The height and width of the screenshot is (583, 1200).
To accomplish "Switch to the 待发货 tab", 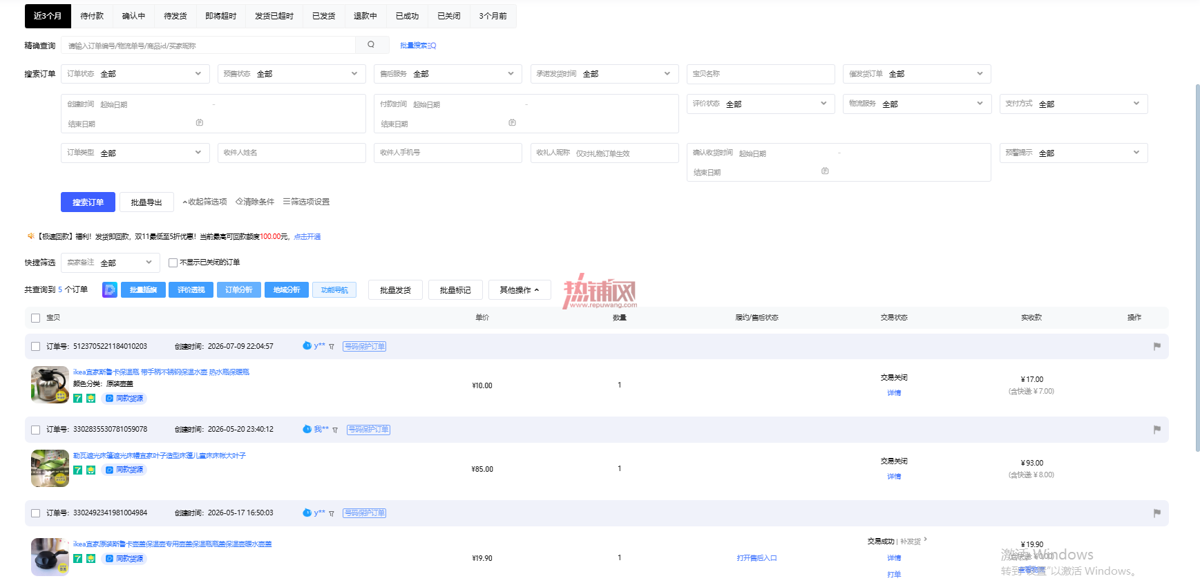I will pos(175,16).
